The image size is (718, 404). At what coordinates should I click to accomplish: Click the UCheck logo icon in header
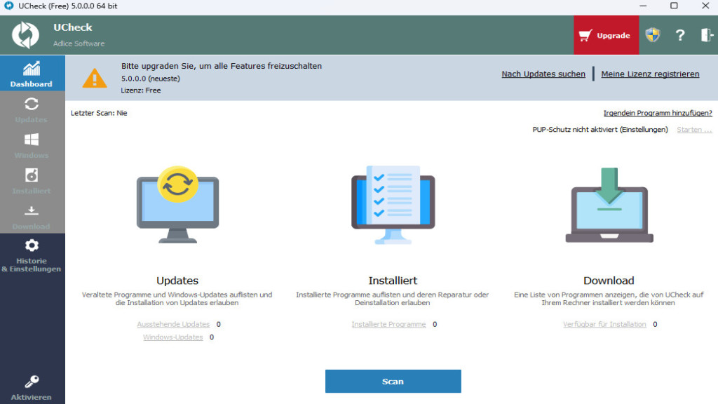point(26,35)
